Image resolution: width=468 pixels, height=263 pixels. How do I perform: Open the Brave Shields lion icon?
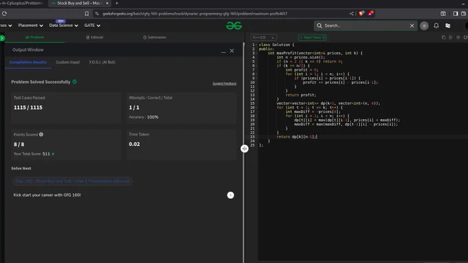click(361, 14)
